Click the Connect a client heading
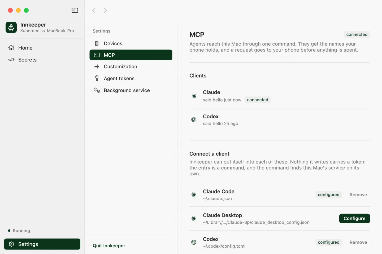This screenshot has width=382, height=254. pyautogui.click(x=209, y=154)
